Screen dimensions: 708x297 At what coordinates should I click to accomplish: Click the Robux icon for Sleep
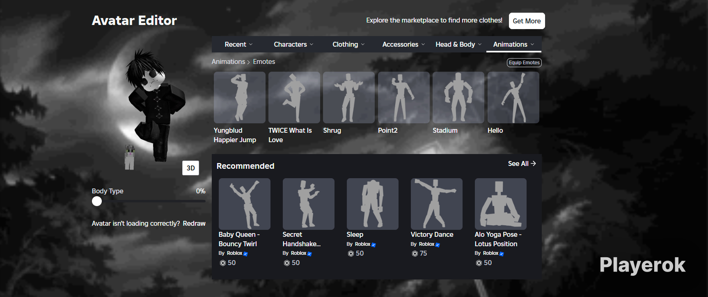point(351,254)
